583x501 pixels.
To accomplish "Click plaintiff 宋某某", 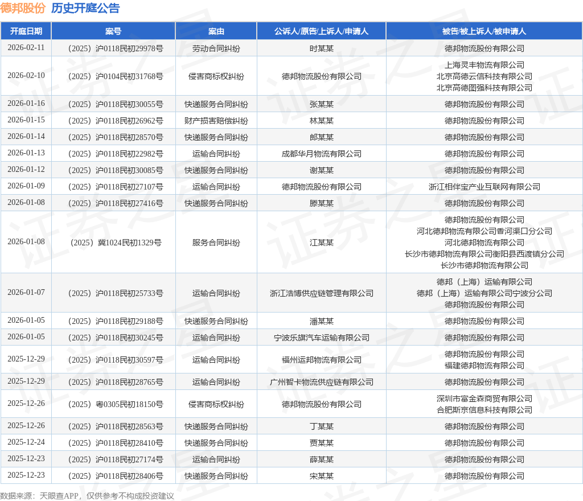I will [322, 476].
